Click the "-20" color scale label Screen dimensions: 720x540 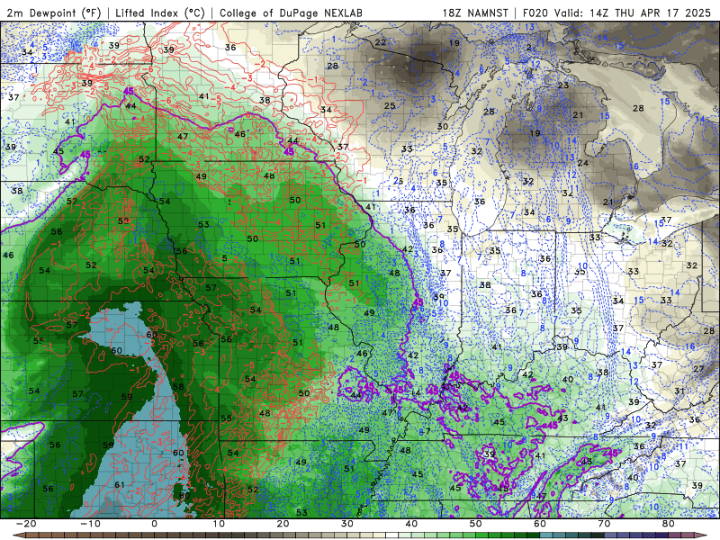click(x=26, y=524)
